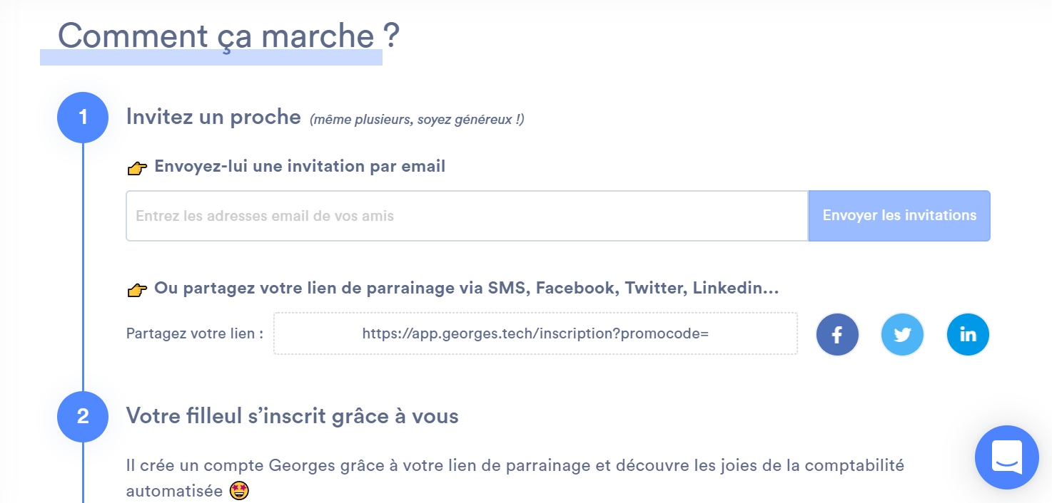Click the step 1 circle marker
This screenshot has height=503, width=1052.
[83, 118]
